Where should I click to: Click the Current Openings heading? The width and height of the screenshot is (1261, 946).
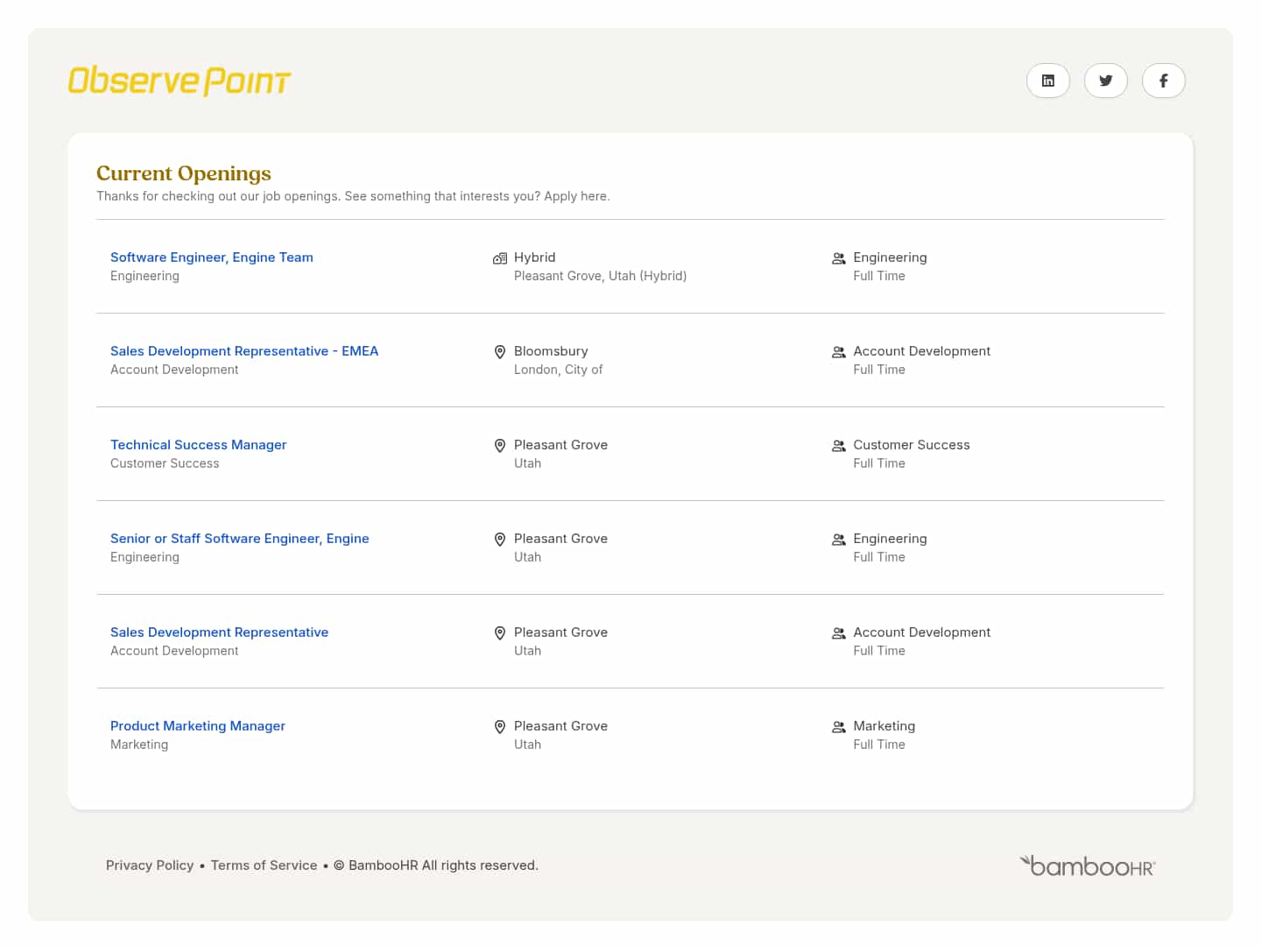pos(183,173)
